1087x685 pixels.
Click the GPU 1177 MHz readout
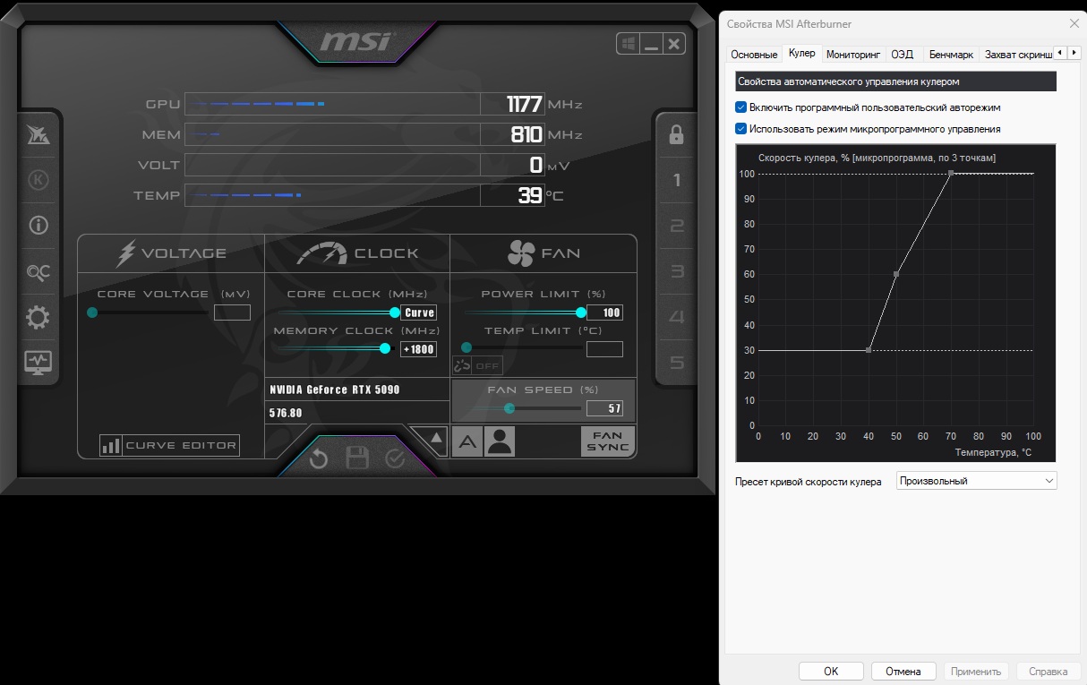524,105
